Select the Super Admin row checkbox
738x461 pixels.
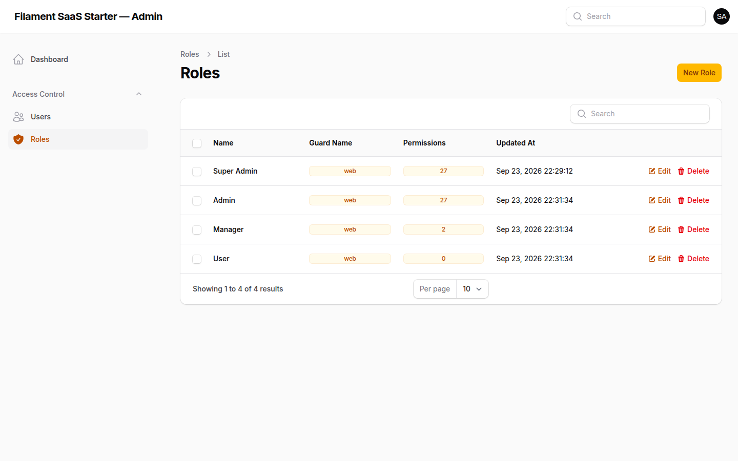(197, 172)
